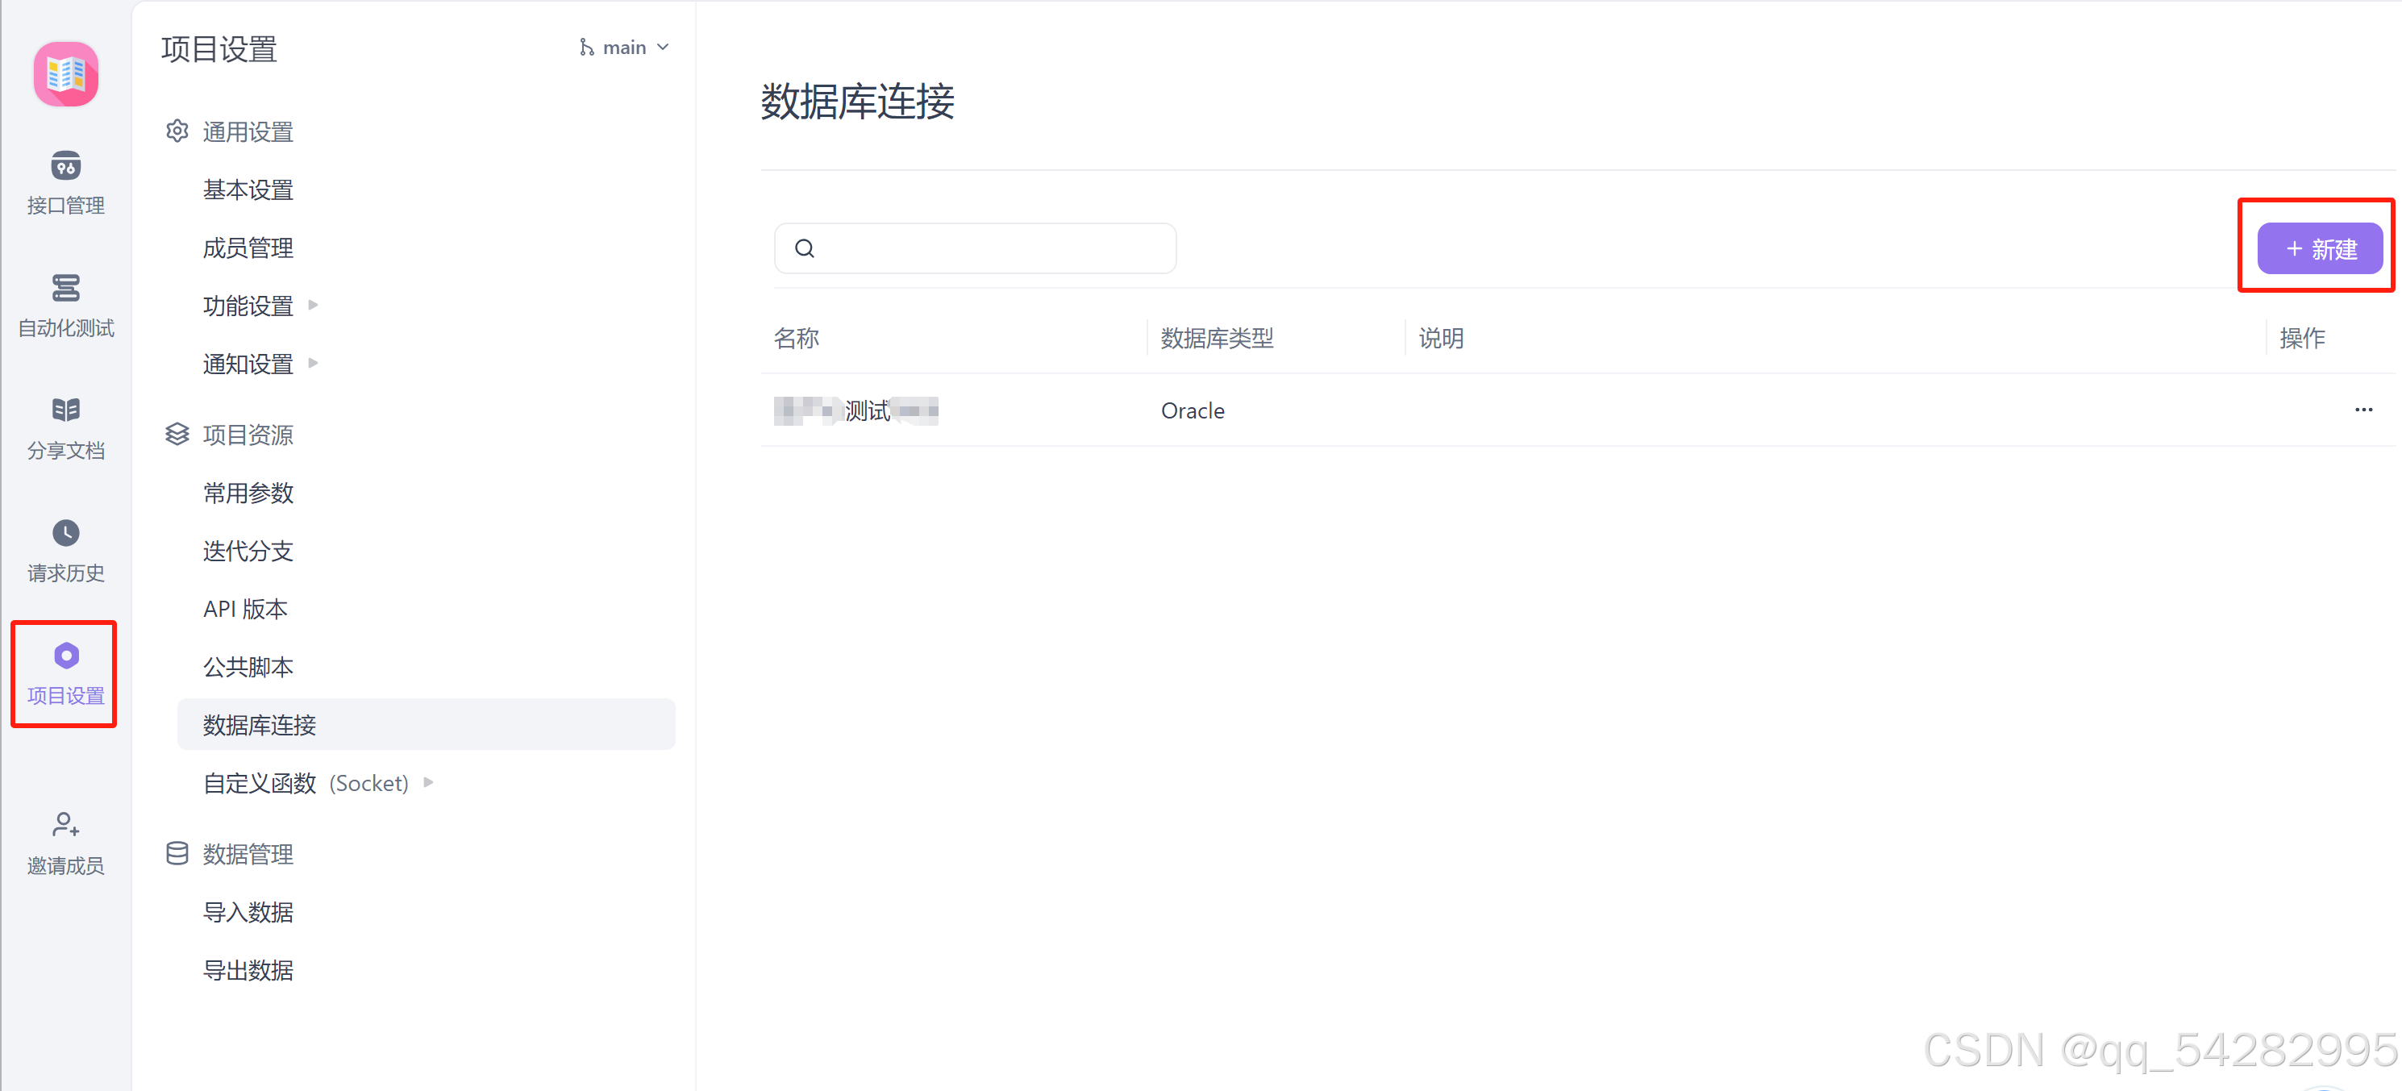Expand 通知设置 submenu arrow

[x=314, y=363]
